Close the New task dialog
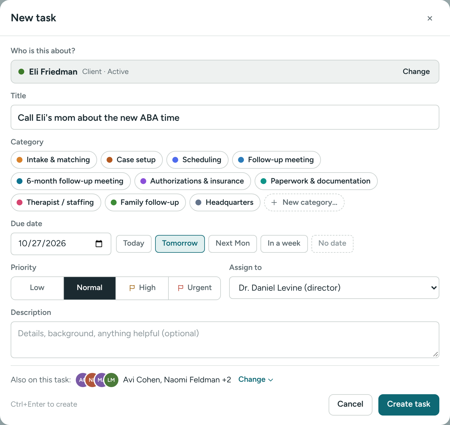Screen dimensions: 450x425 point(430,18)
